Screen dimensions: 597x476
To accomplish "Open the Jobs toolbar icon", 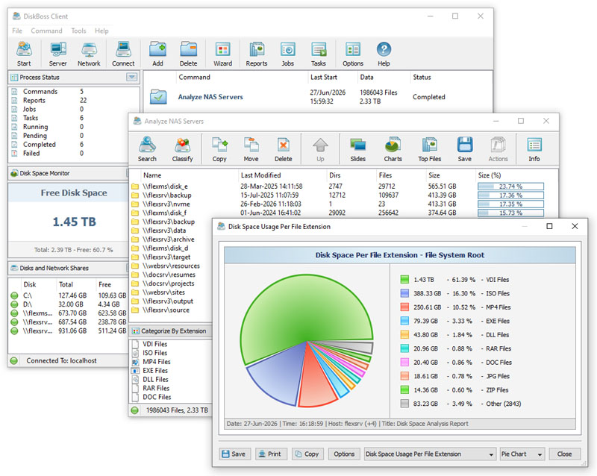I will pyautogui.click(x=288, y=54).
